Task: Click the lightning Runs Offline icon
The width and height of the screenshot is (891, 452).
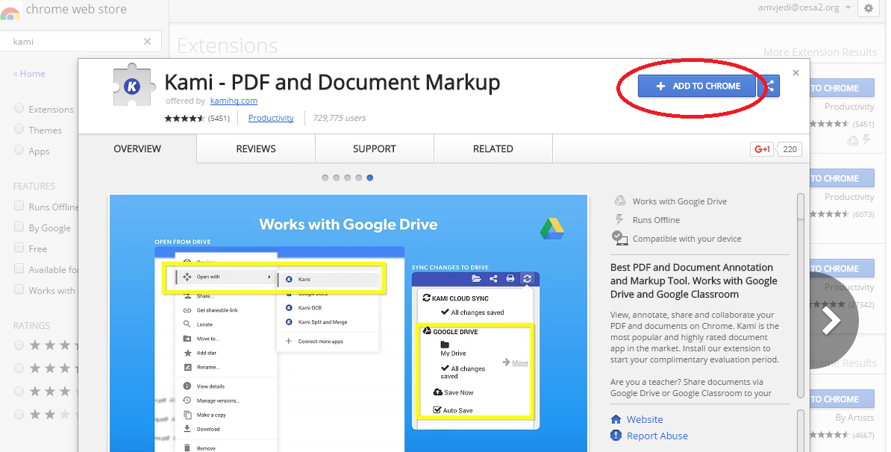Action: pyautogui.click(x=619, y=220)
